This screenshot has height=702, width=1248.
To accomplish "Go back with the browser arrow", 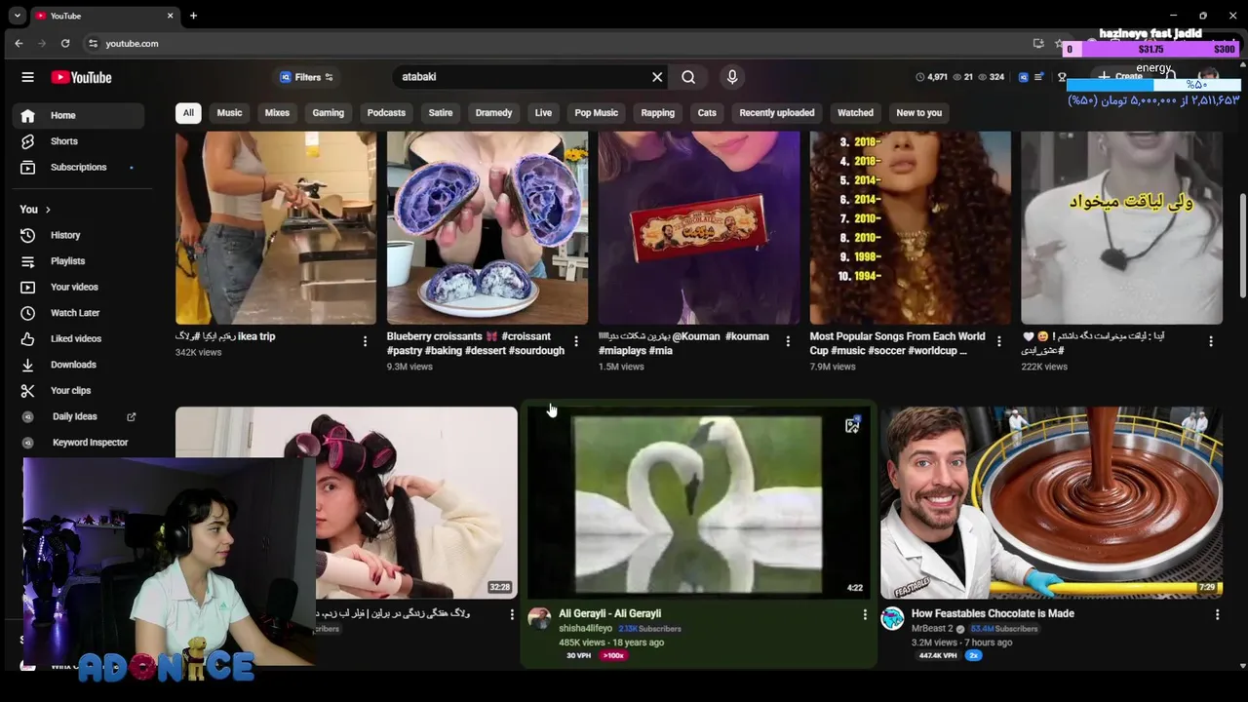I will [19, 43].
